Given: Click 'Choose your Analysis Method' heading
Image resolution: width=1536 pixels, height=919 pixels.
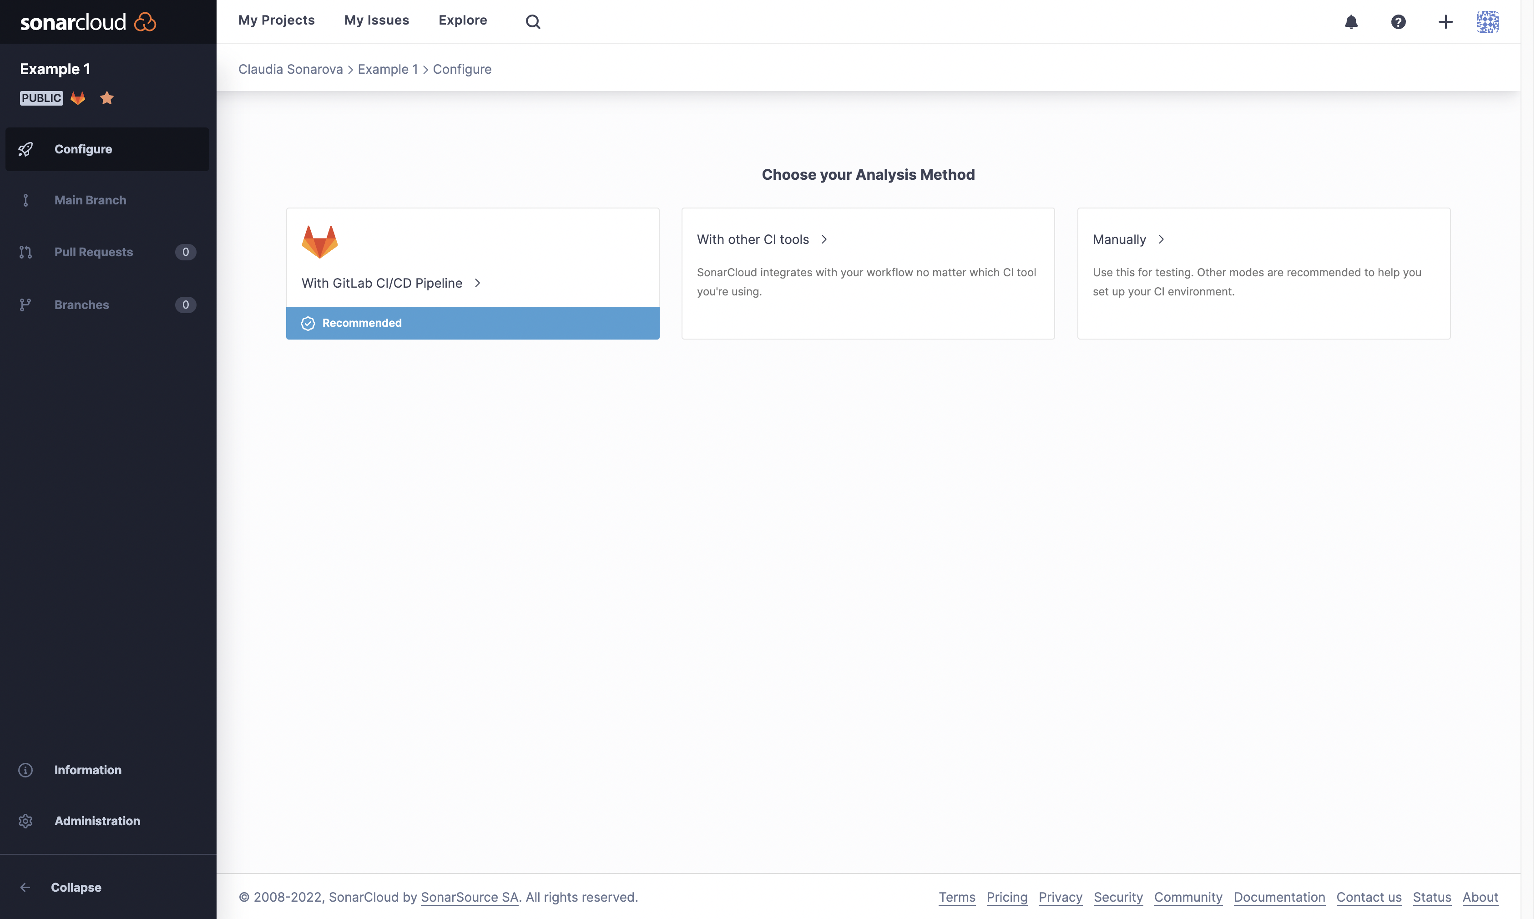Looking at the screenshot, I should click(x=868, y=175).
